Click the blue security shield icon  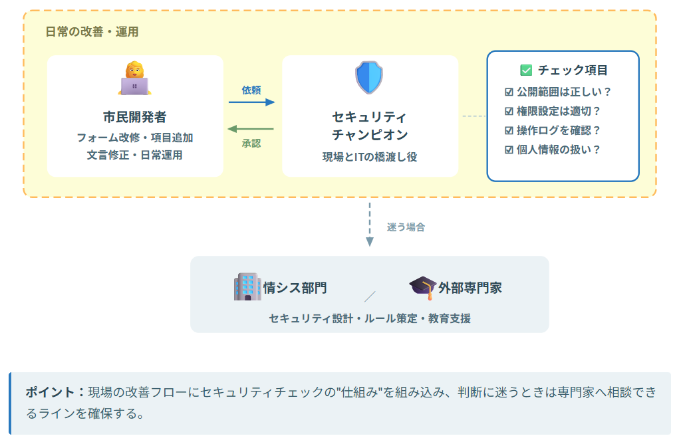369,78
